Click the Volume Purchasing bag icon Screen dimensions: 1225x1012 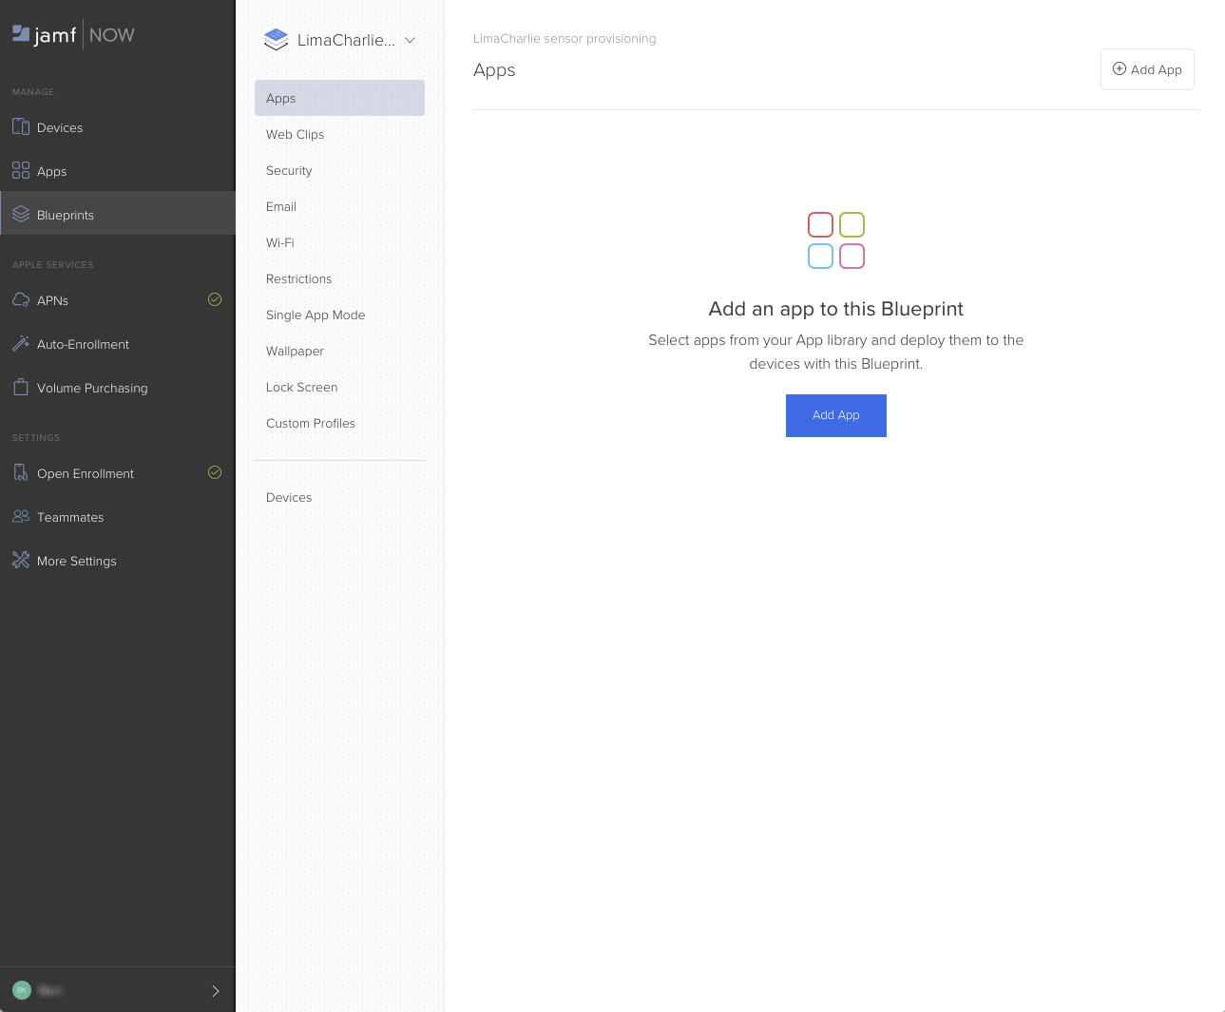pyautogui.click(x=21, y=388)
